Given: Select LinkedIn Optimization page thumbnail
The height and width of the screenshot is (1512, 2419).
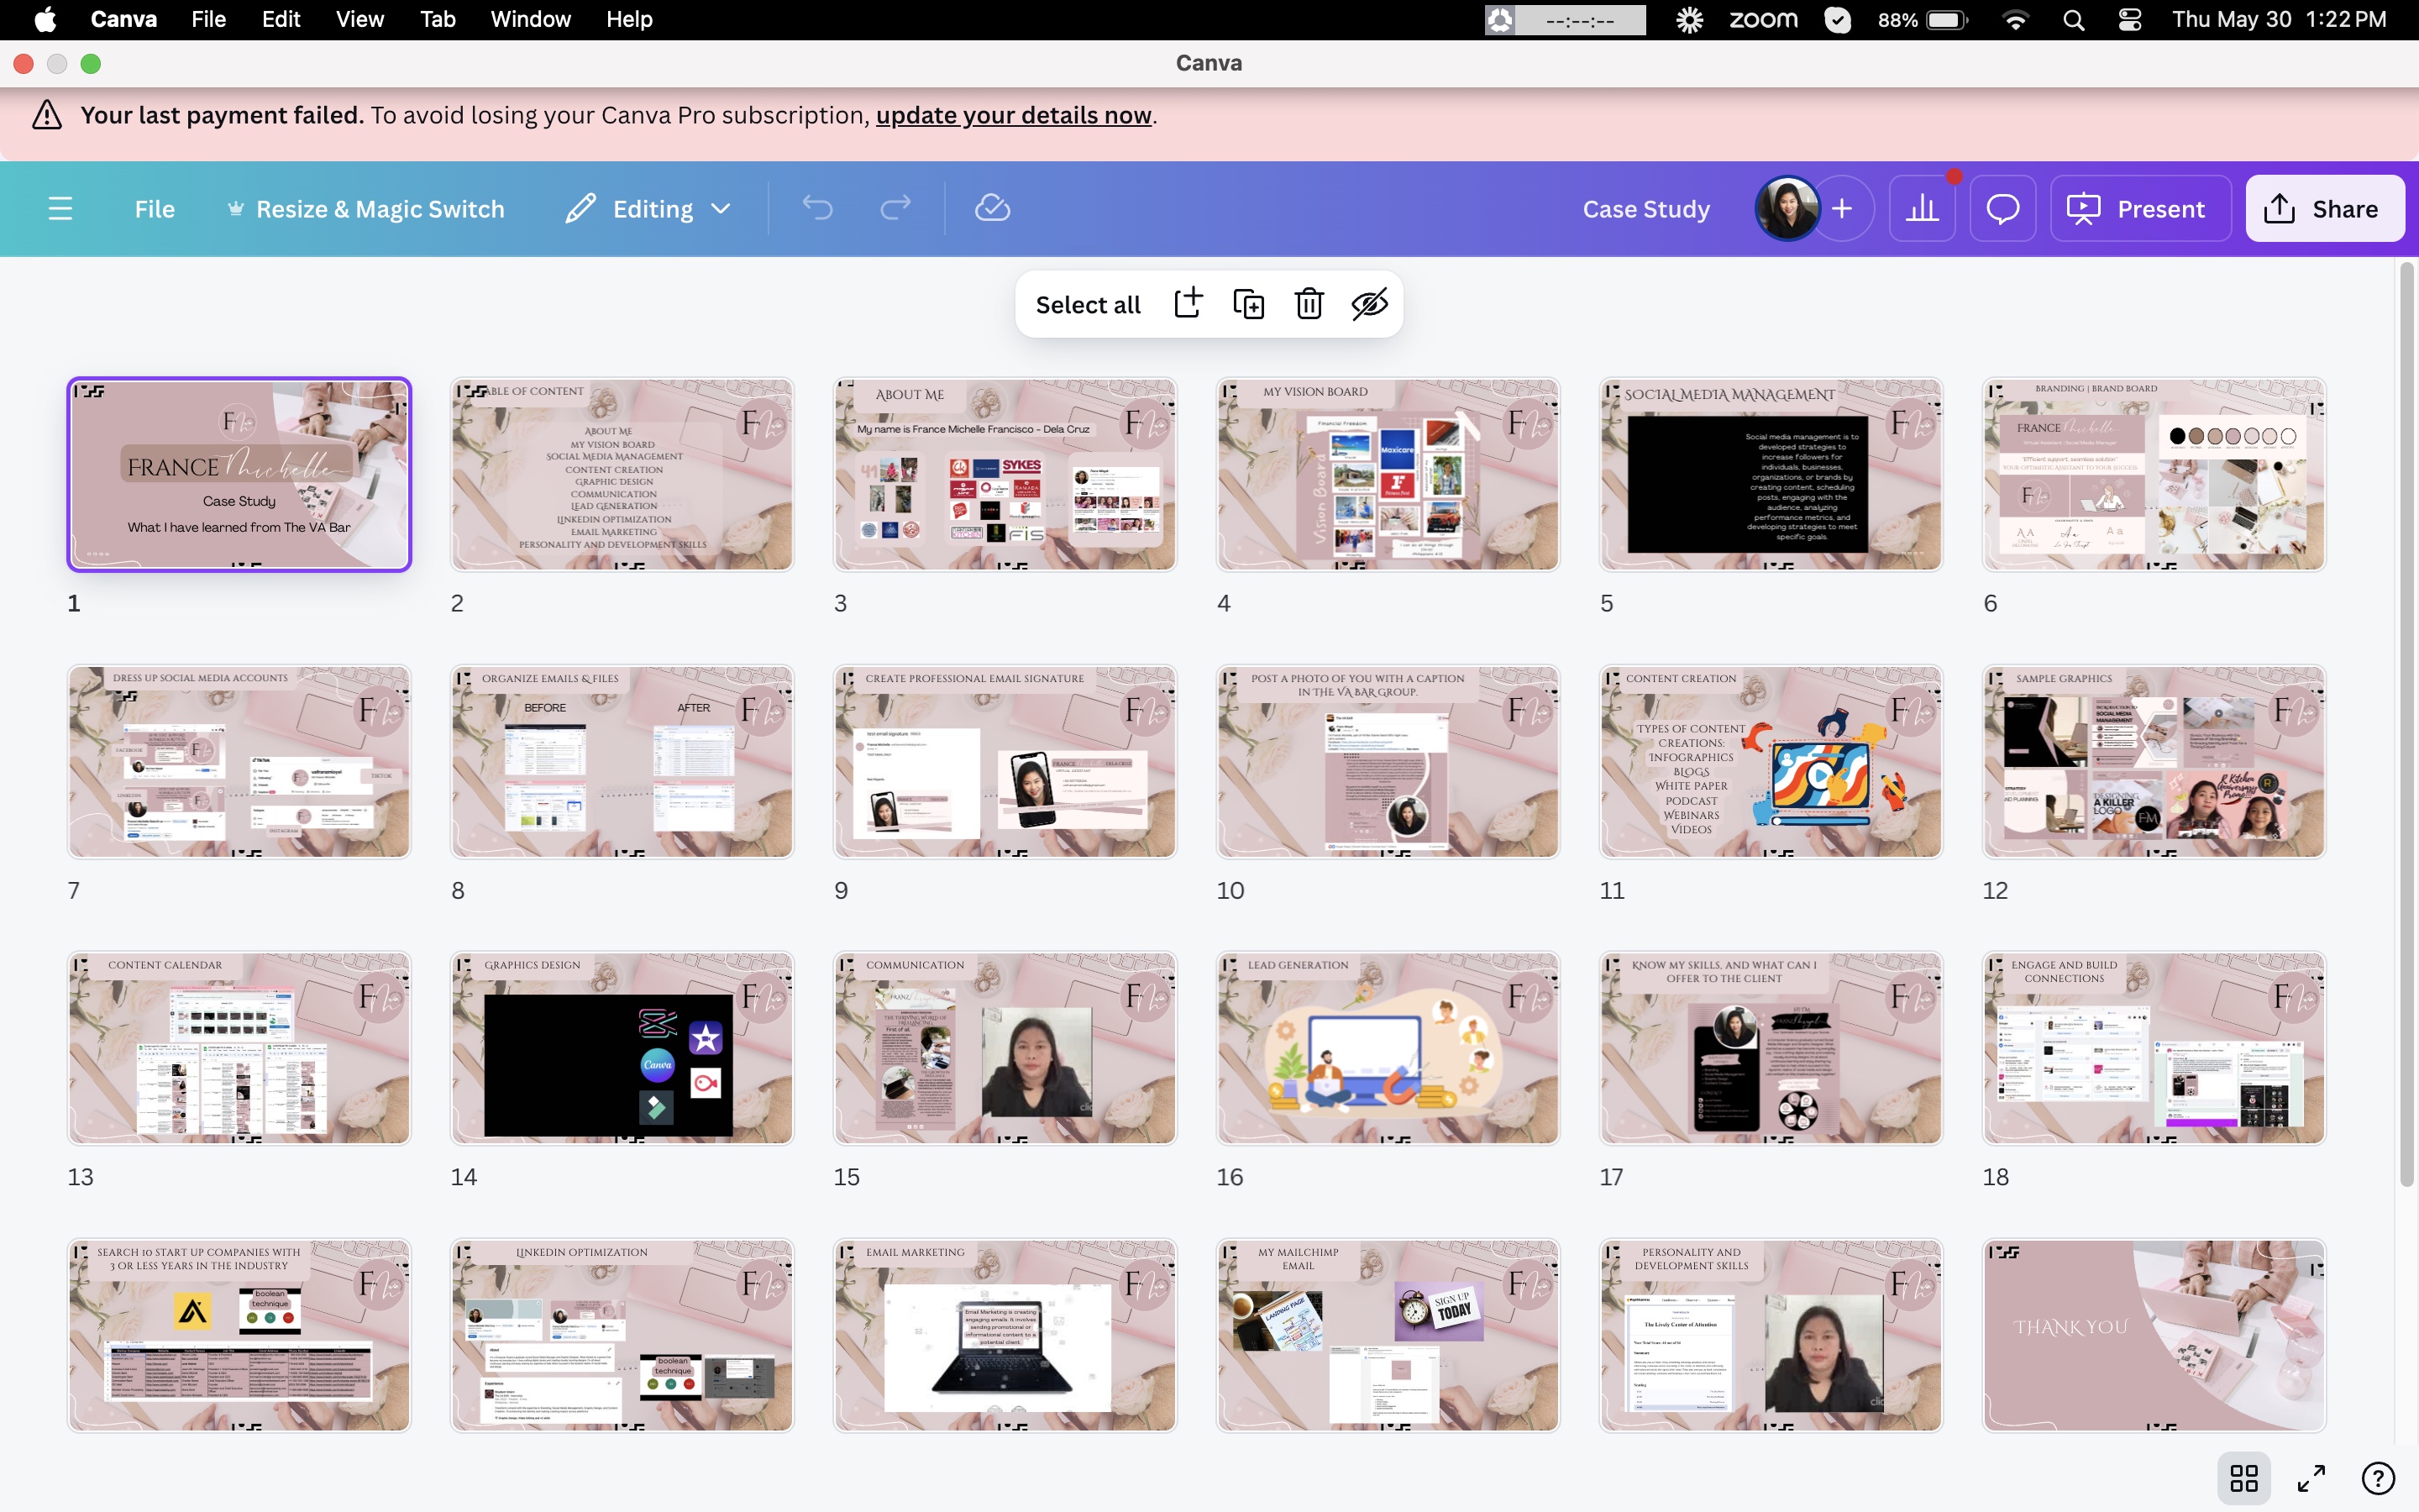Looking at the screenshot, I should (622, 1335).
